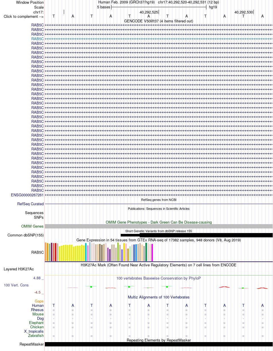
Task: Click the dark green bar in GTEx chart
Action: (x=146, y=252)
